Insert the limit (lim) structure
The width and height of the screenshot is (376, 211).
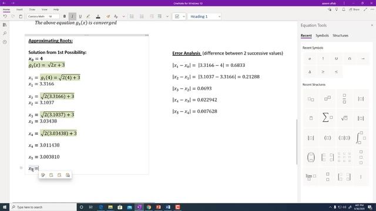[311, 176]
